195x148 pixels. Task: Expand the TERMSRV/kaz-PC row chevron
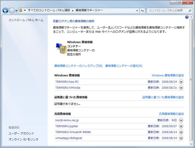(x=181, y=82)
